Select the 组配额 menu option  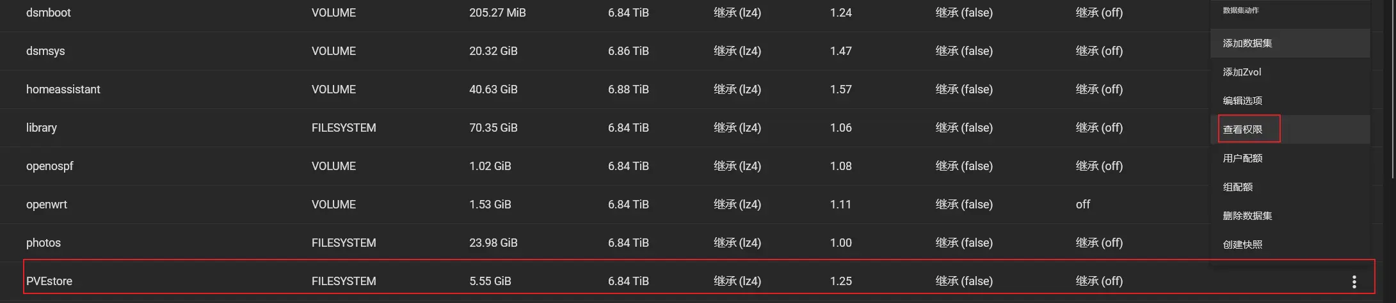pyautogui.click(x=1237, y=187)
